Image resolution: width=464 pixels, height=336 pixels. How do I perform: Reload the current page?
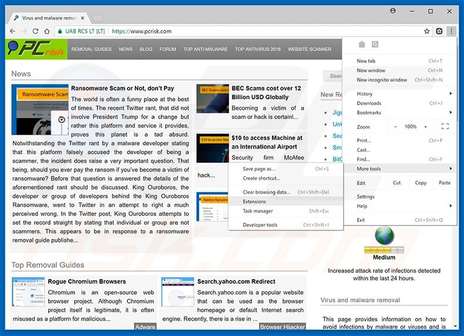point(35,31)
